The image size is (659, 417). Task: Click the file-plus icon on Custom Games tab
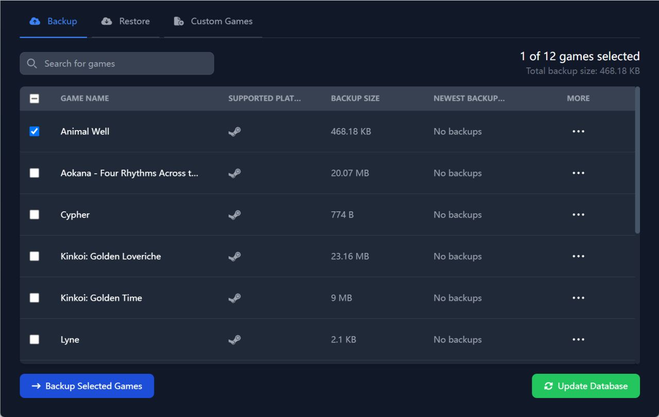point(179,22)
